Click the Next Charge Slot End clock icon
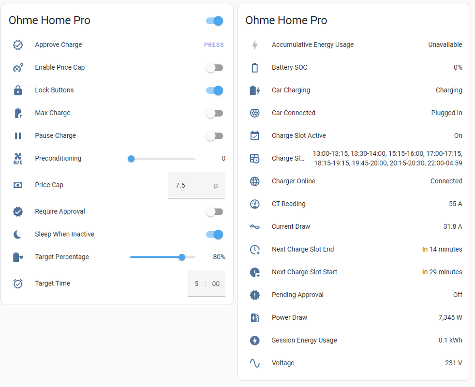The image size is (475, 387). pyautogui.click(x=255, y=250)
